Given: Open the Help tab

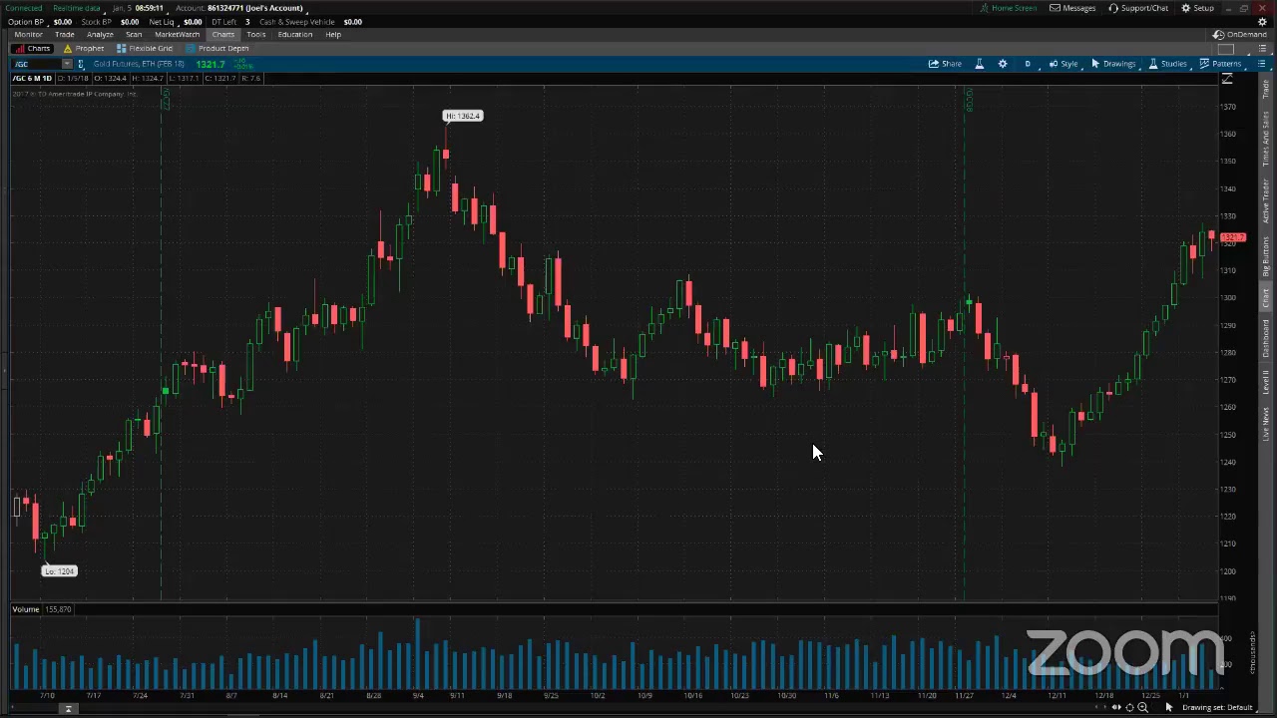Looking at the screenshot, I should [x=333, y=34].
